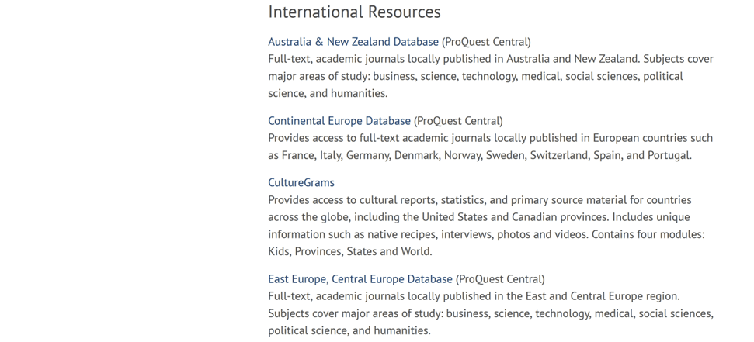The height and width of the screenshot is (342, 754).
Task: Open the Australia & New Zealand Database link
Action: click(353, 42)
